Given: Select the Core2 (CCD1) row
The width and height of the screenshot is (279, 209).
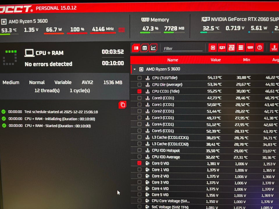Looking at the screenshot, I should tap(205, 111).
